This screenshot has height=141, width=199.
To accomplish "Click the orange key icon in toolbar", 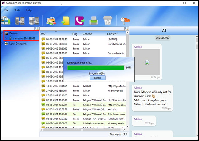I will click(123, 21).
